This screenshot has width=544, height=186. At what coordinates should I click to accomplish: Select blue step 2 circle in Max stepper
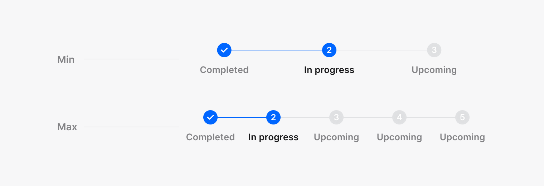pyautogui.click(x=273, y=117)
